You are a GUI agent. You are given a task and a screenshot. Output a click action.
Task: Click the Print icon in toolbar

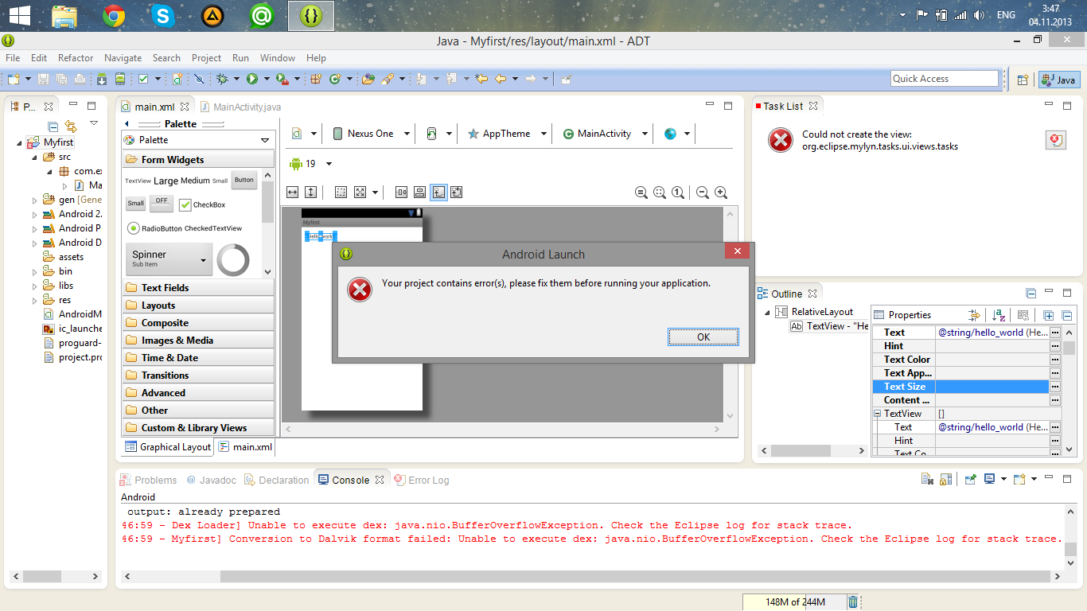pos(80,79)
